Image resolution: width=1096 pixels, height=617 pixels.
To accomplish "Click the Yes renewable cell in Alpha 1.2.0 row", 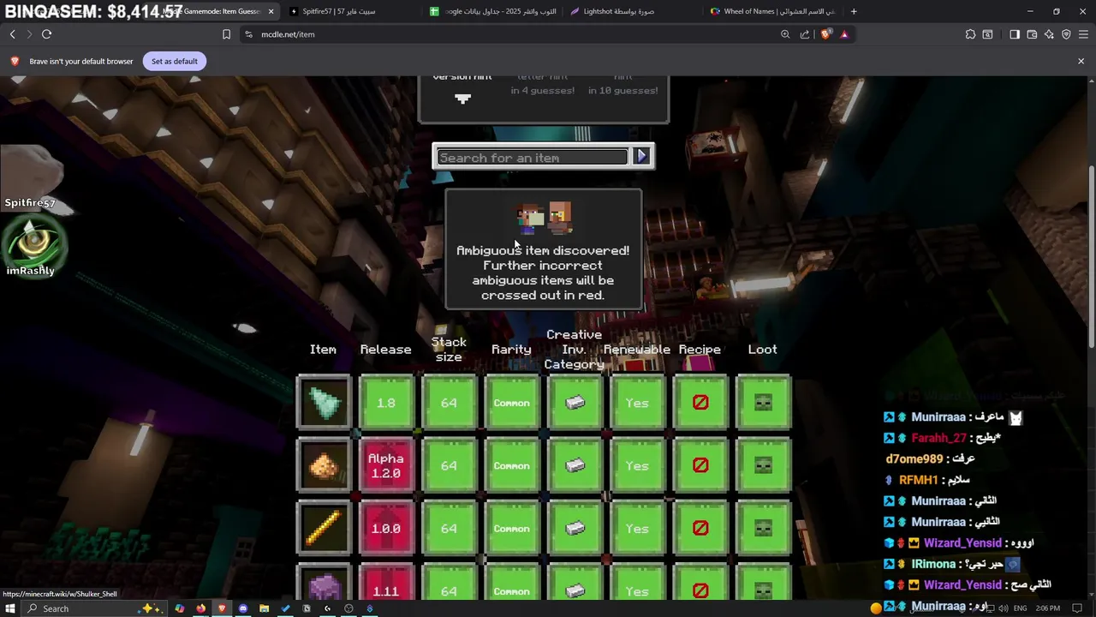I will (x=637, y=465).
